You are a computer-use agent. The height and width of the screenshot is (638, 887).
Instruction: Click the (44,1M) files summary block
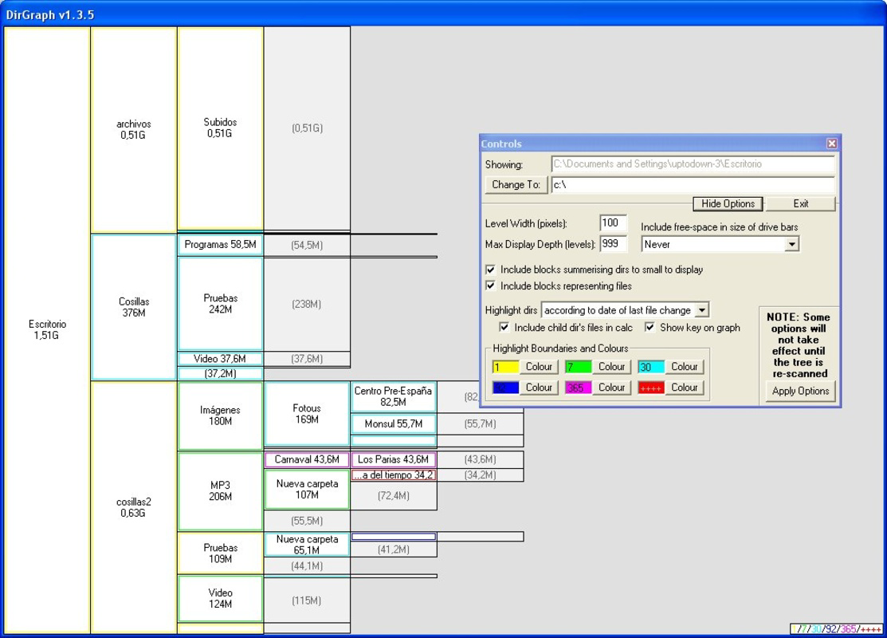click(307, 565)
